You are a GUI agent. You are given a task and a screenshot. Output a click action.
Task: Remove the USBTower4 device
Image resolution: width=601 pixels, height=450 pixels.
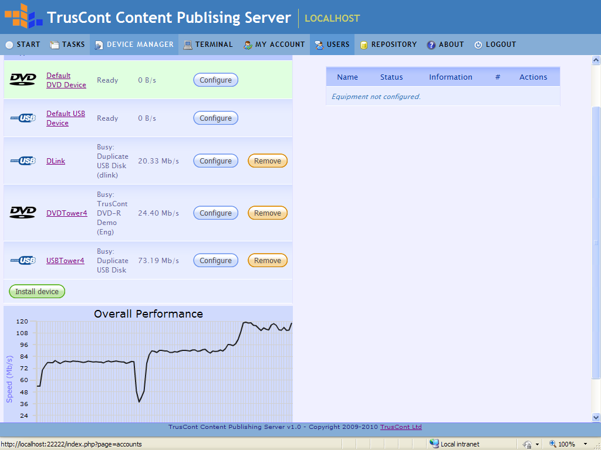click(x=268, y=260)
